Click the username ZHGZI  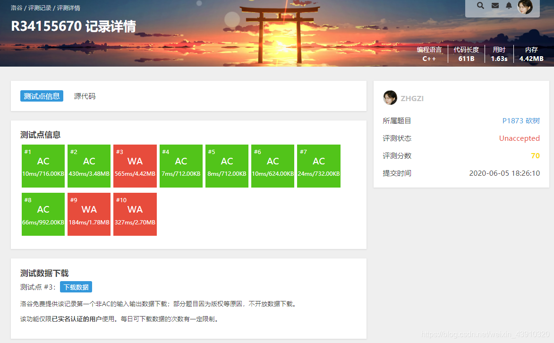click(x=413, y=98)
